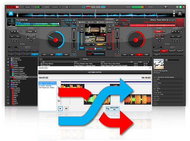190x141 pixels.
Task: Switch to the Scratch tab in center panel
Action: (100, 22)
